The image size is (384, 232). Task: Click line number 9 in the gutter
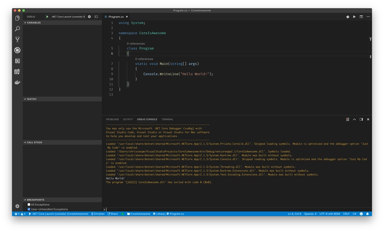112,74
